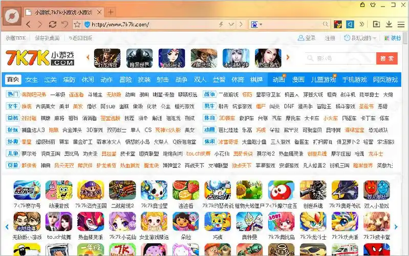The image size is (409, 256).
Task: Click the speaker sound icon in the toolbar
Action: pyautogui.click(x=351, y=24)
